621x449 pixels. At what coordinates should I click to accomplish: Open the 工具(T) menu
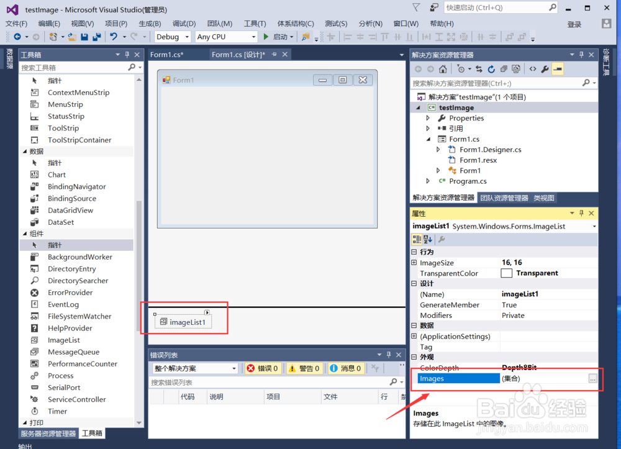click(x=255, y=24)
